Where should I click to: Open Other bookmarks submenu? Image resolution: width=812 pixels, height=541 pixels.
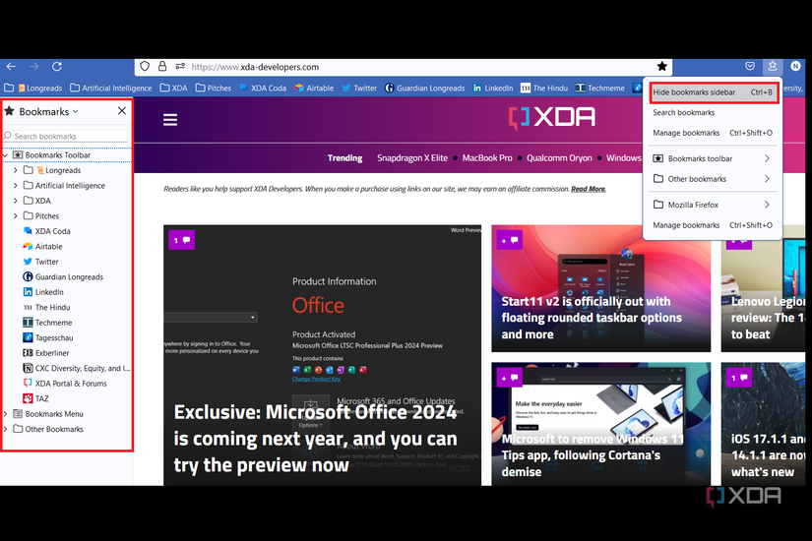(713, 179)
